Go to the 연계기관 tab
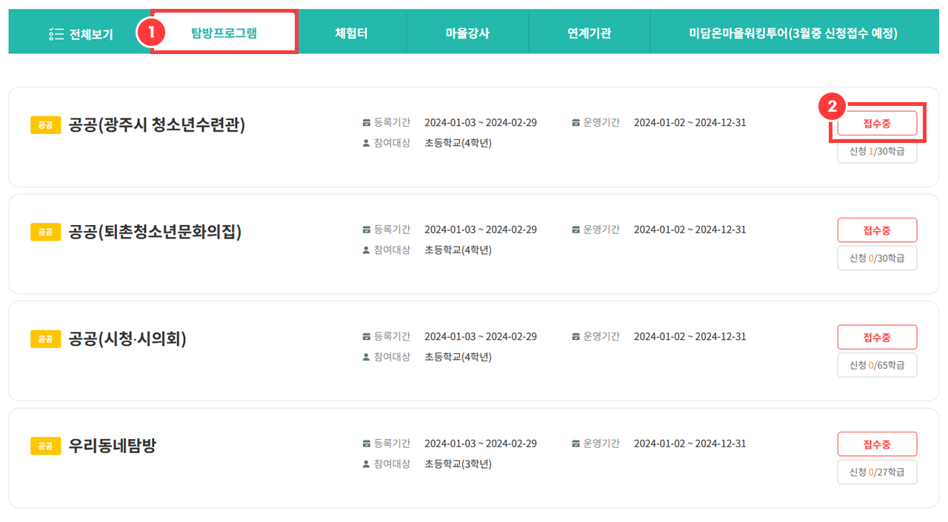The height and width of the screenshot is (522, 948). pos(589,33)
